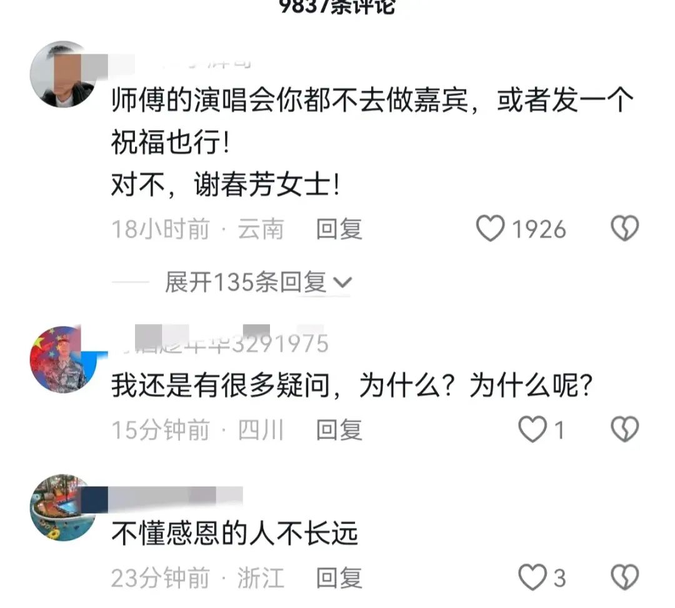
Task: Click the chevron next to 展开135条回复
Action: 343,283
